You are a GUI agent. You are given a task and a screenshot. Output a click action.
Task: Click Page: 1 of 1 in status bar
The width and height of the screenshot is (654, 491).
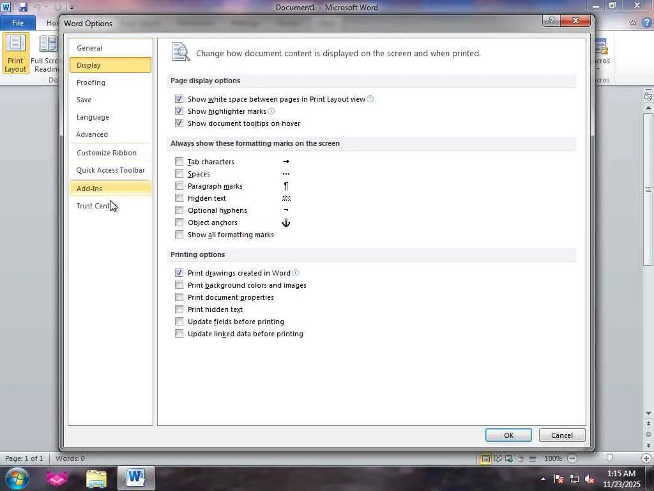pyautogui.click(x=24, y=458)
